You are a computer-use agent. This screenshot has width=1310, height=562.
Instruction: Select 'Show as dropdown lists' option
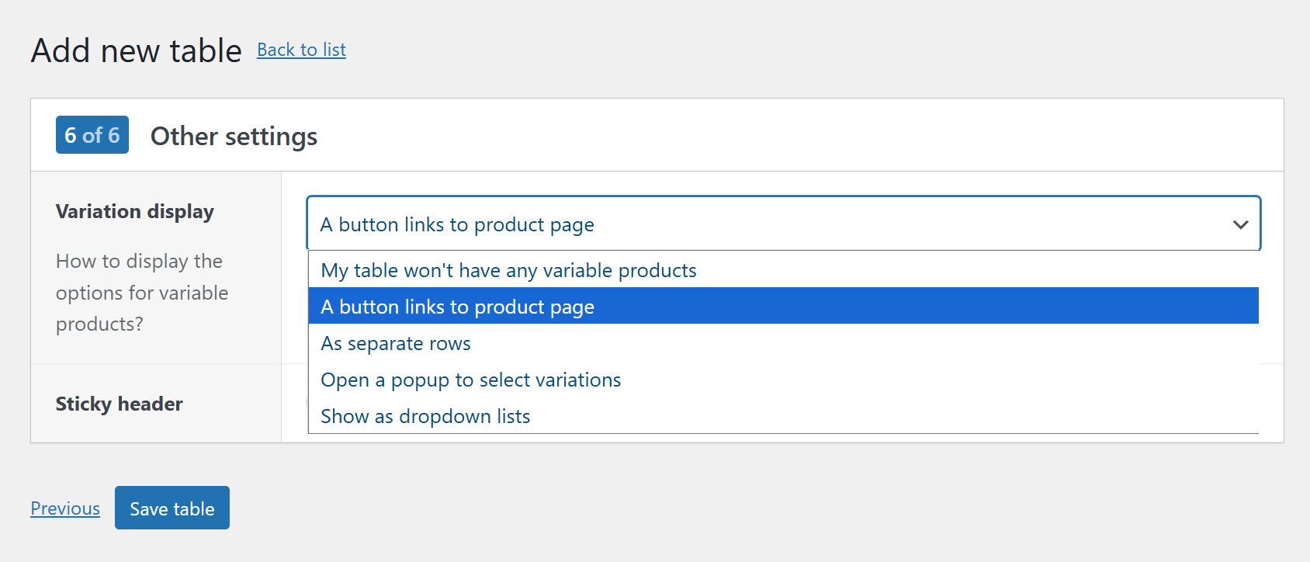pyautogui.click(x=425, y=416)
